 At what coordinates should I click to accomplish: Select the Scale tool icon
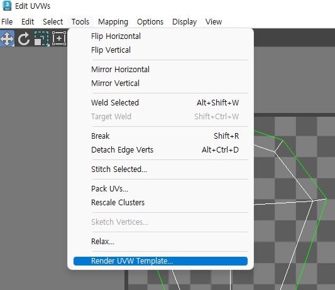(x=42, y=38)
